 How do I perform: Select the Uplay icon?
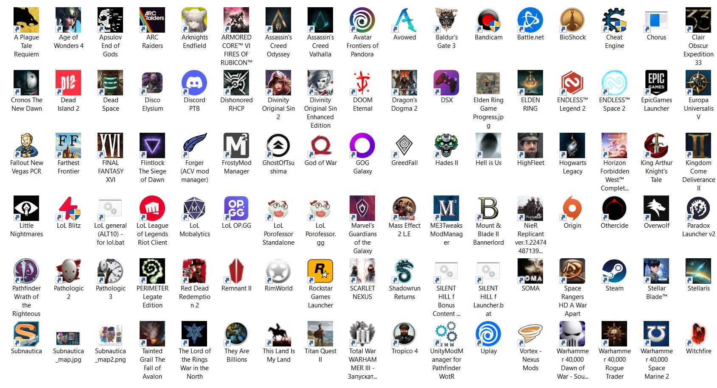(x=488, y=334)
